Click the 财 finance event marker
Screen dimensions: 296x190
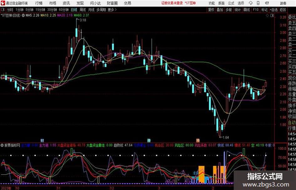click(x=42, y=140)
